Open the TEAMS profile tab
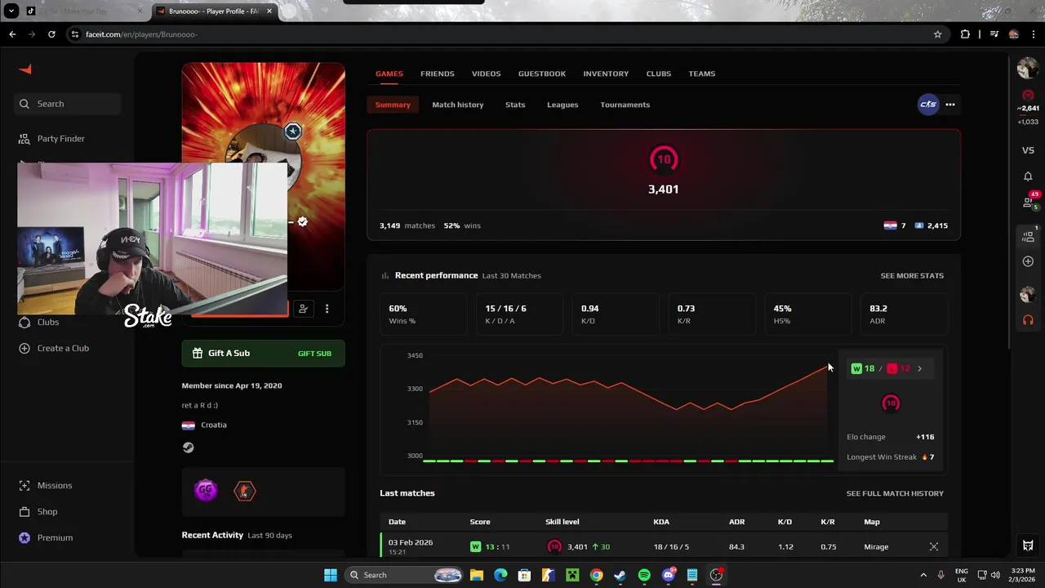 tap(701, 73)
